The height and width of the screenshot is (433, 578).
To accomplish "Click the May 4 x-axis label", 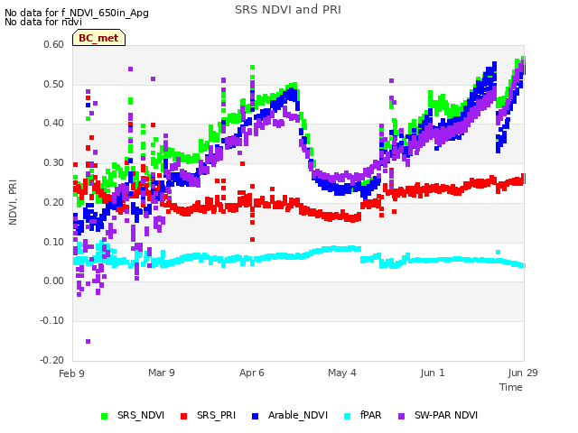I will (x=342, y=373).
